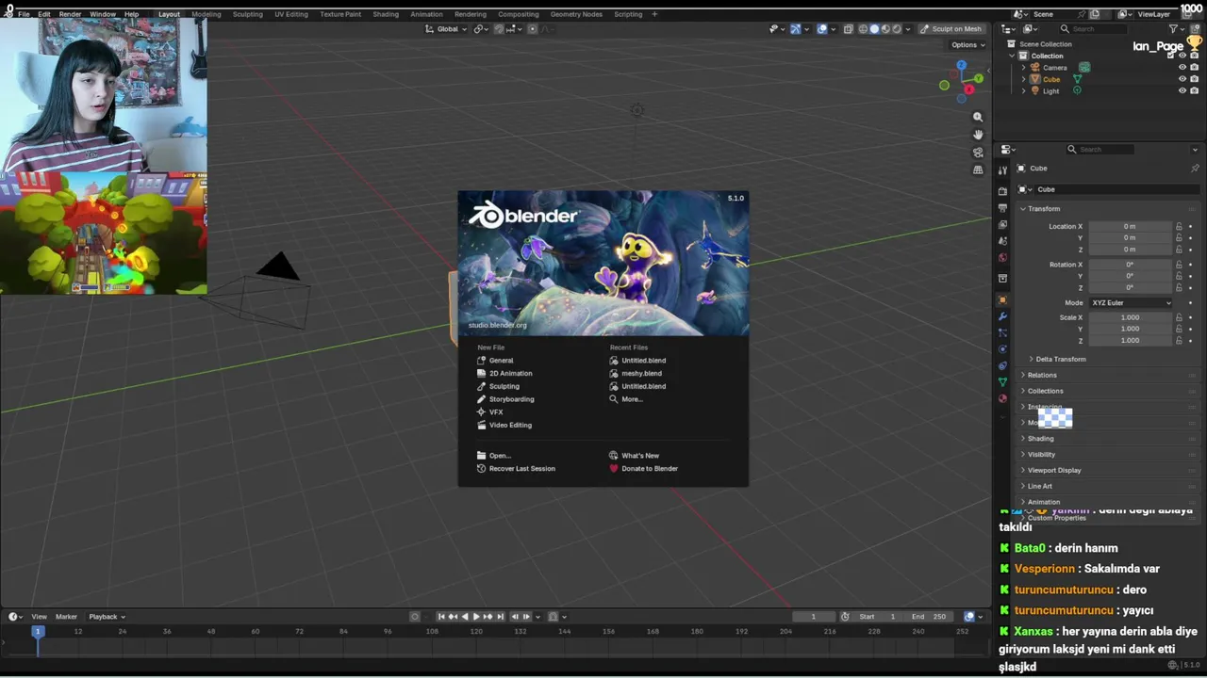Hide the Camera in outliner via eye icon
Image resolution: width=1207 pixels, height=678 pixels.
(1182, 68)
